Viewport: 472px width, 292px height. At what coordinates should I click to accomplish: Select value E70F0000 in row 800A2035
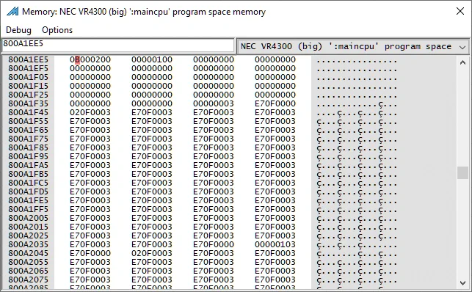pyautogui.click(x=214, y=244)
